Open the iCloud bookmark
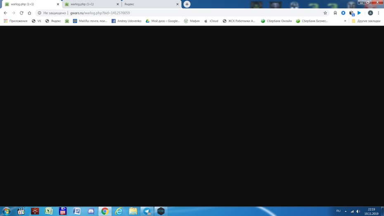This screenshot has height=216, width=384. point(211,21)
